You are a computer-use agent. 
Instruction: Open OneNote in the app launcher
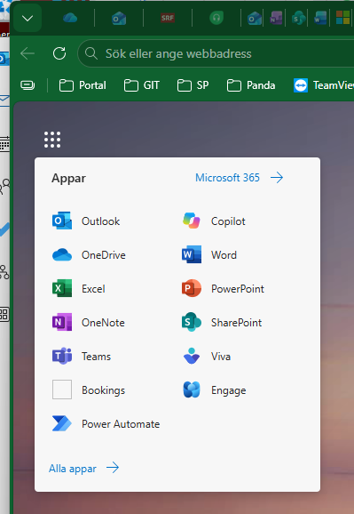point(89,323)
